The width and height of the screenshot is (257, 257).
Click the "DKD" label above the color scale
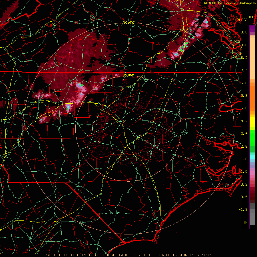251,17
